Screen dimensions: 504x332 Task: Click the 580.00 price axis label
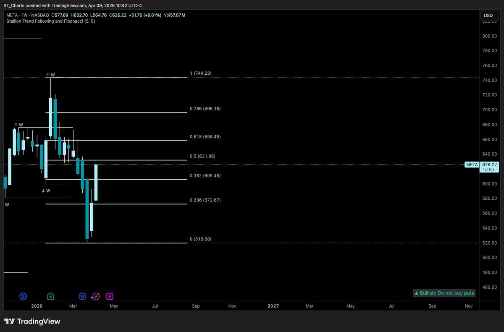point(490,199)
